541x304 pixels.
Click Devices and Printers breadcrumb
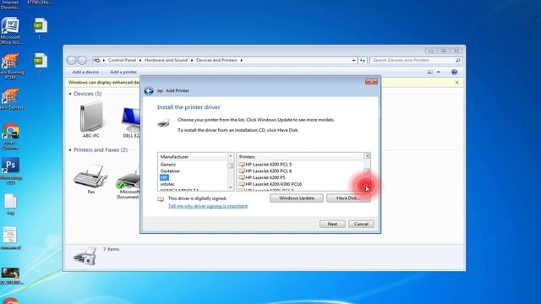point(216,60)
